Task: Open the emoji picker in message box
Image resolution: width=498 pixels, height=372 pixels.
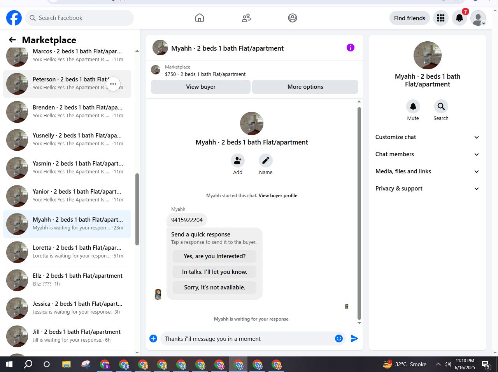Action: [339, 339]
